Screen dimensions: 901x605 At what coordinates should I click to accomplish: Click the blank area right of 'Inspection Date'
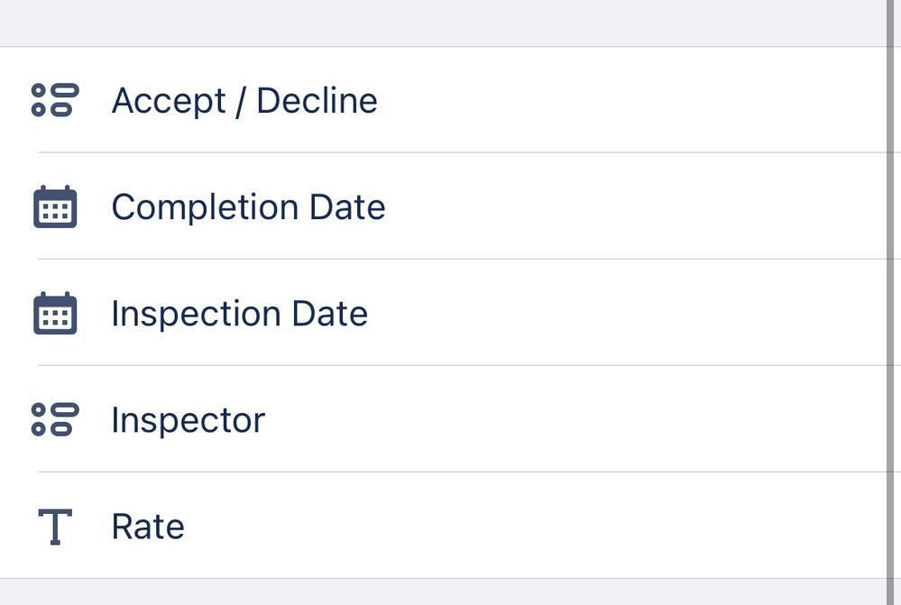(631, 313)
